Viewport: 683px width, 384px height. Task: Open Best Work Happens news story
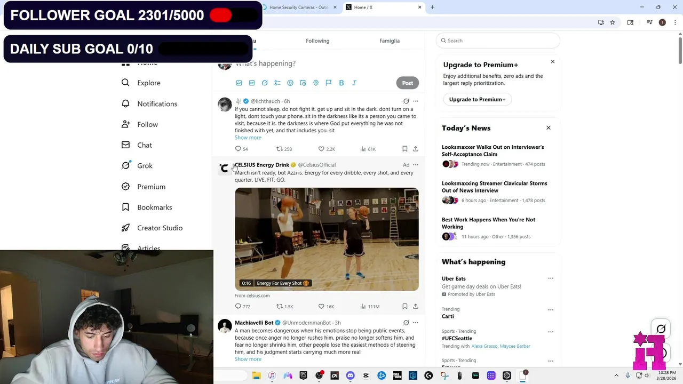coord(488,223)
